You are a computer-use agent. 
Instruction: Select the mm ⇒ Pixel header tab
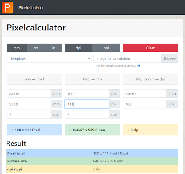point(35,79)
